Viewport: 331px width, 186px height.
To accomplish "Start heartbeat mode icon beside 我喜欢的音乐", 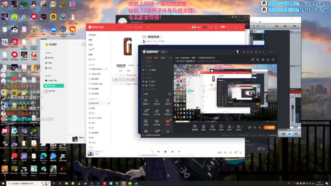I will click(x=106, y=69).
